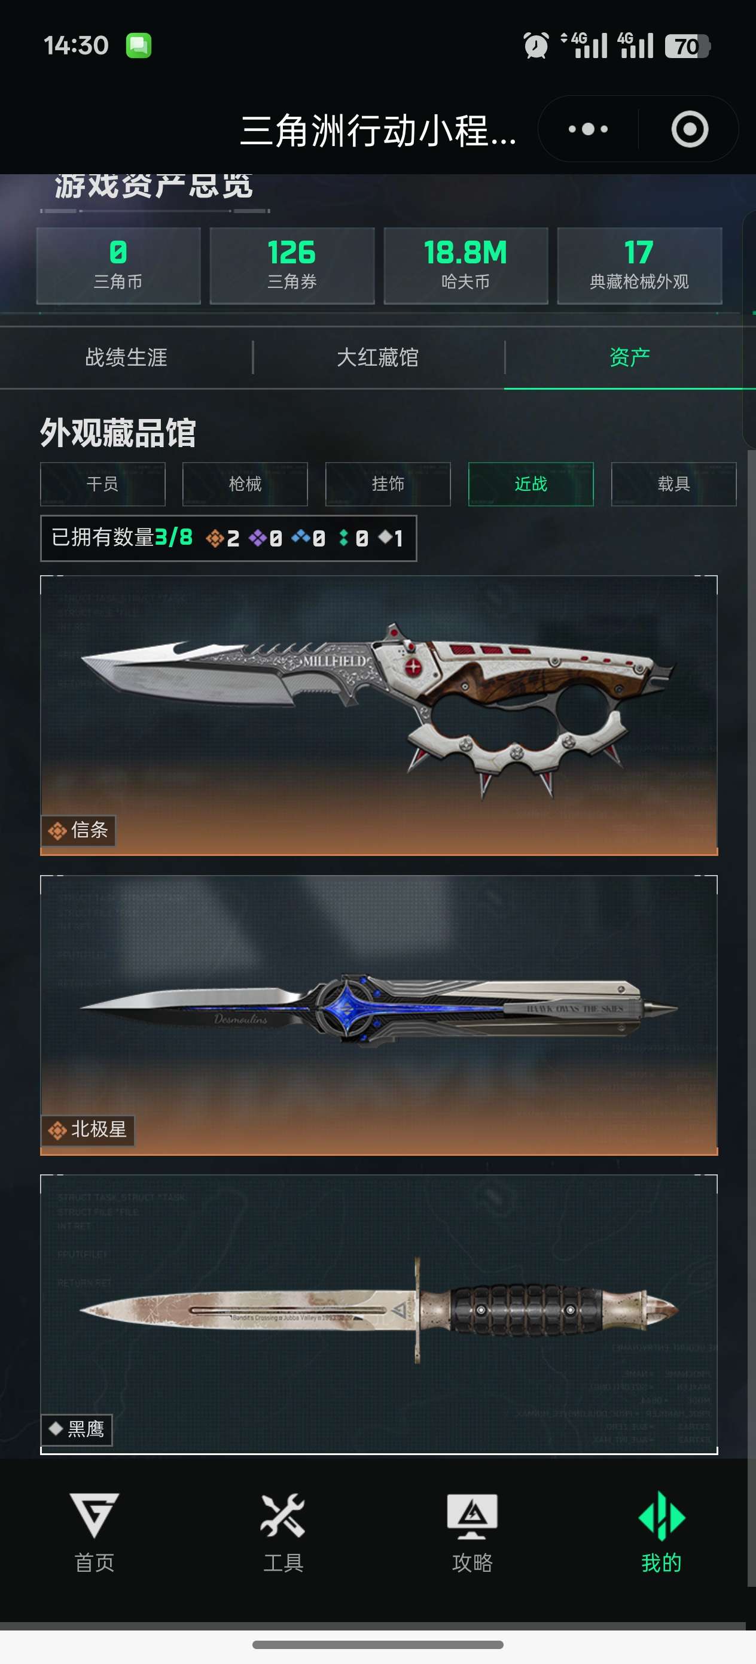Switch to 大红藏馆 tab
Image resolution: width=756 pixels, height=1664 pixels.
tap(379, 357)
